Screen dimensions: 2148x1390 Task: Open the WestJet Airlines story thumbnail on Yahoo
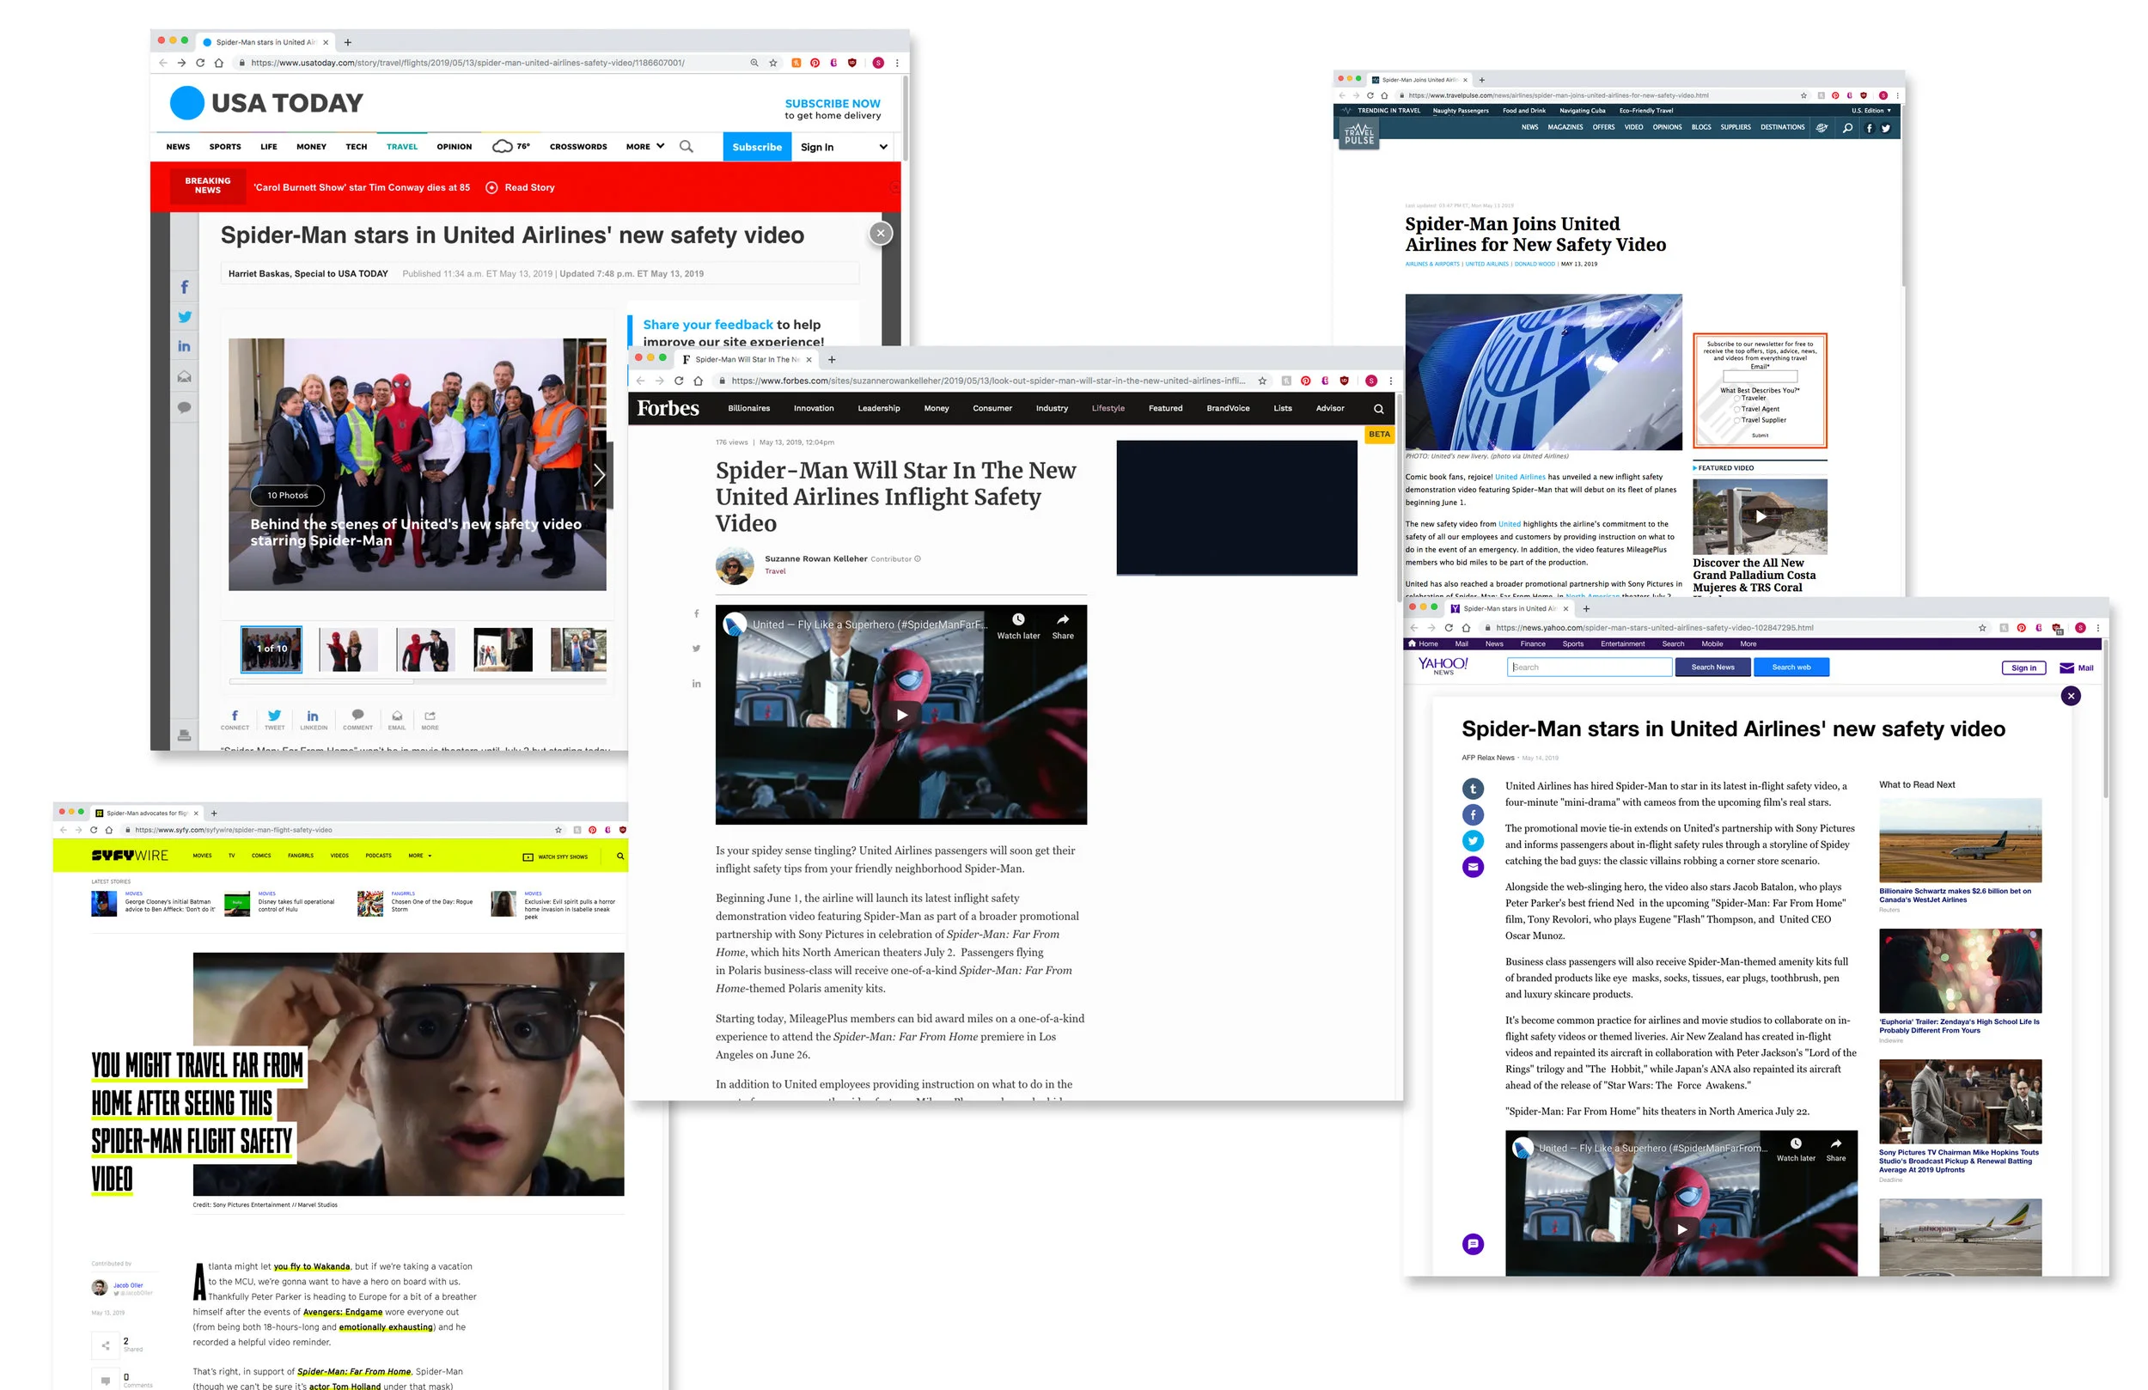(1959, 840)
